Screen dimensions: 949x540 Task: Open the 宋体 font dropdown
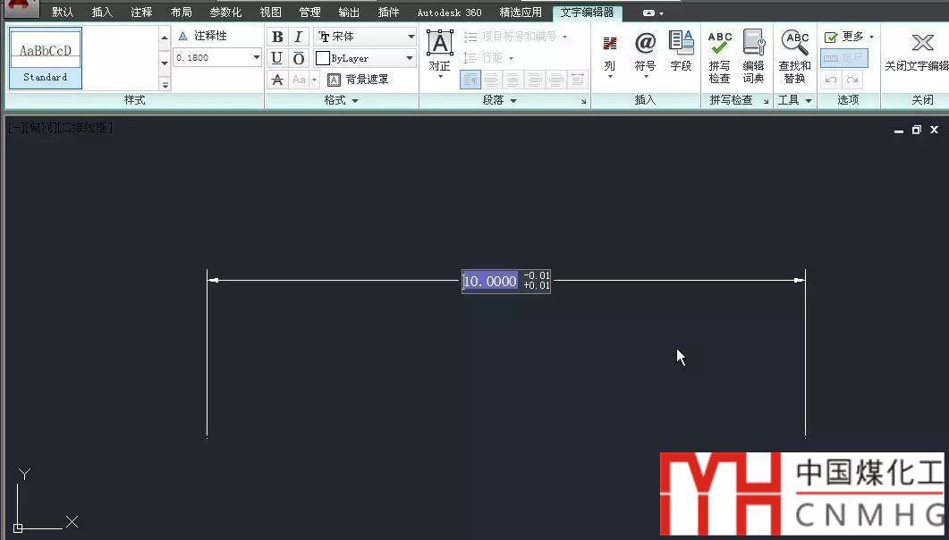411,37
